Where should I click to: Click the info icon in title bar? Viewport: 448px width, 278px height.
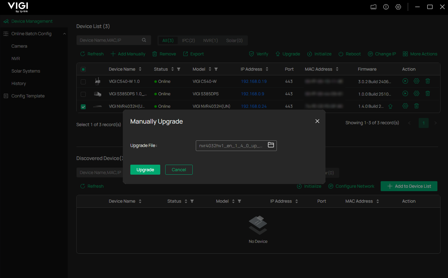point(386,7)
